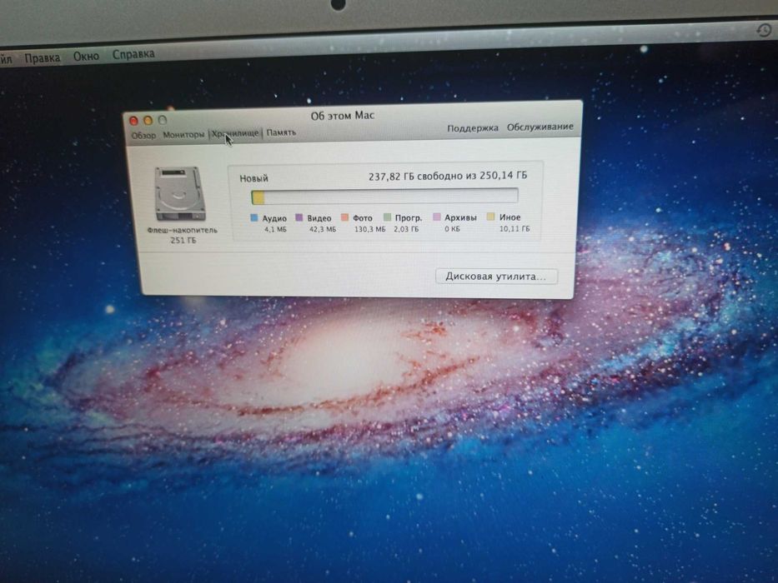This screenshot has height=583, width=778.
Task: Click the Об этом Mac title
Action: (x=343, y=116)
